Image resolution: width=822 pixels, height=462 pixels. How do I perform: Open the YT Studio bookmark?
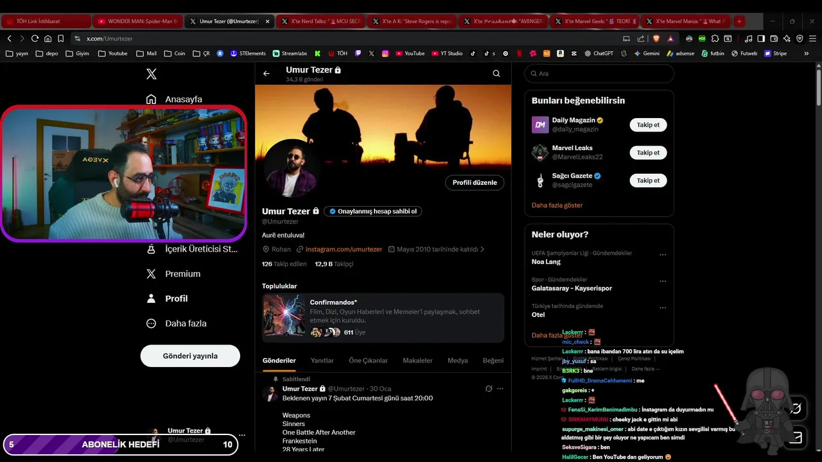coord(447,53)
